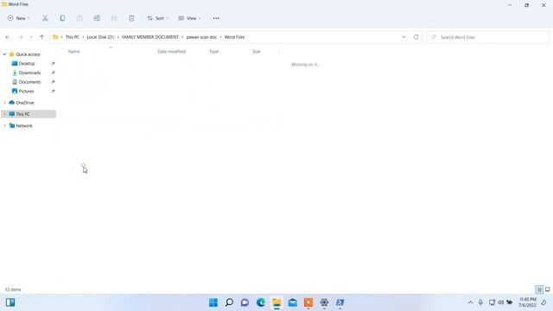
Task: Expand the This PC tree node
Action: click(4, 114)
